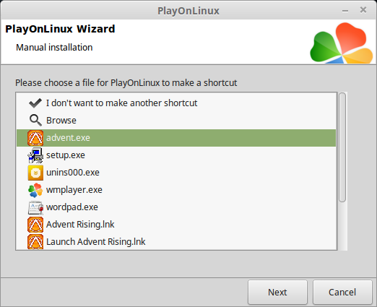Choose wordpad.exe in the list
Viewport: 377px width, 307px height.
[x=72, y=207]
